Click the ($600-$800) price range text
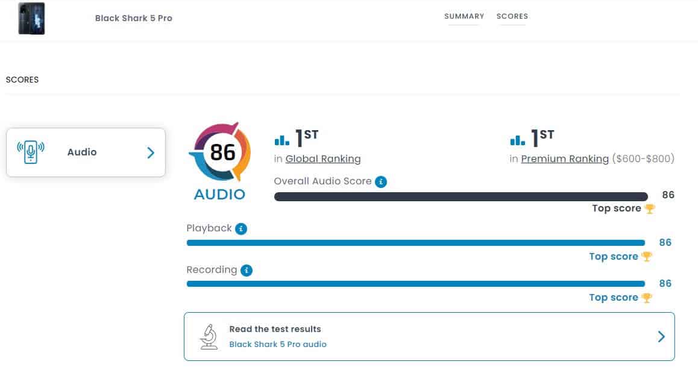The height and width of the screenshot is (382, 698). (x=643, y=159)
